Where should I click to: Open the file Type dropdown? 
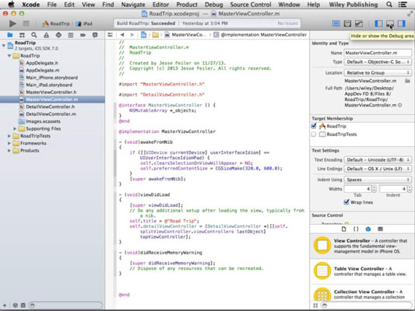point(378,62)
